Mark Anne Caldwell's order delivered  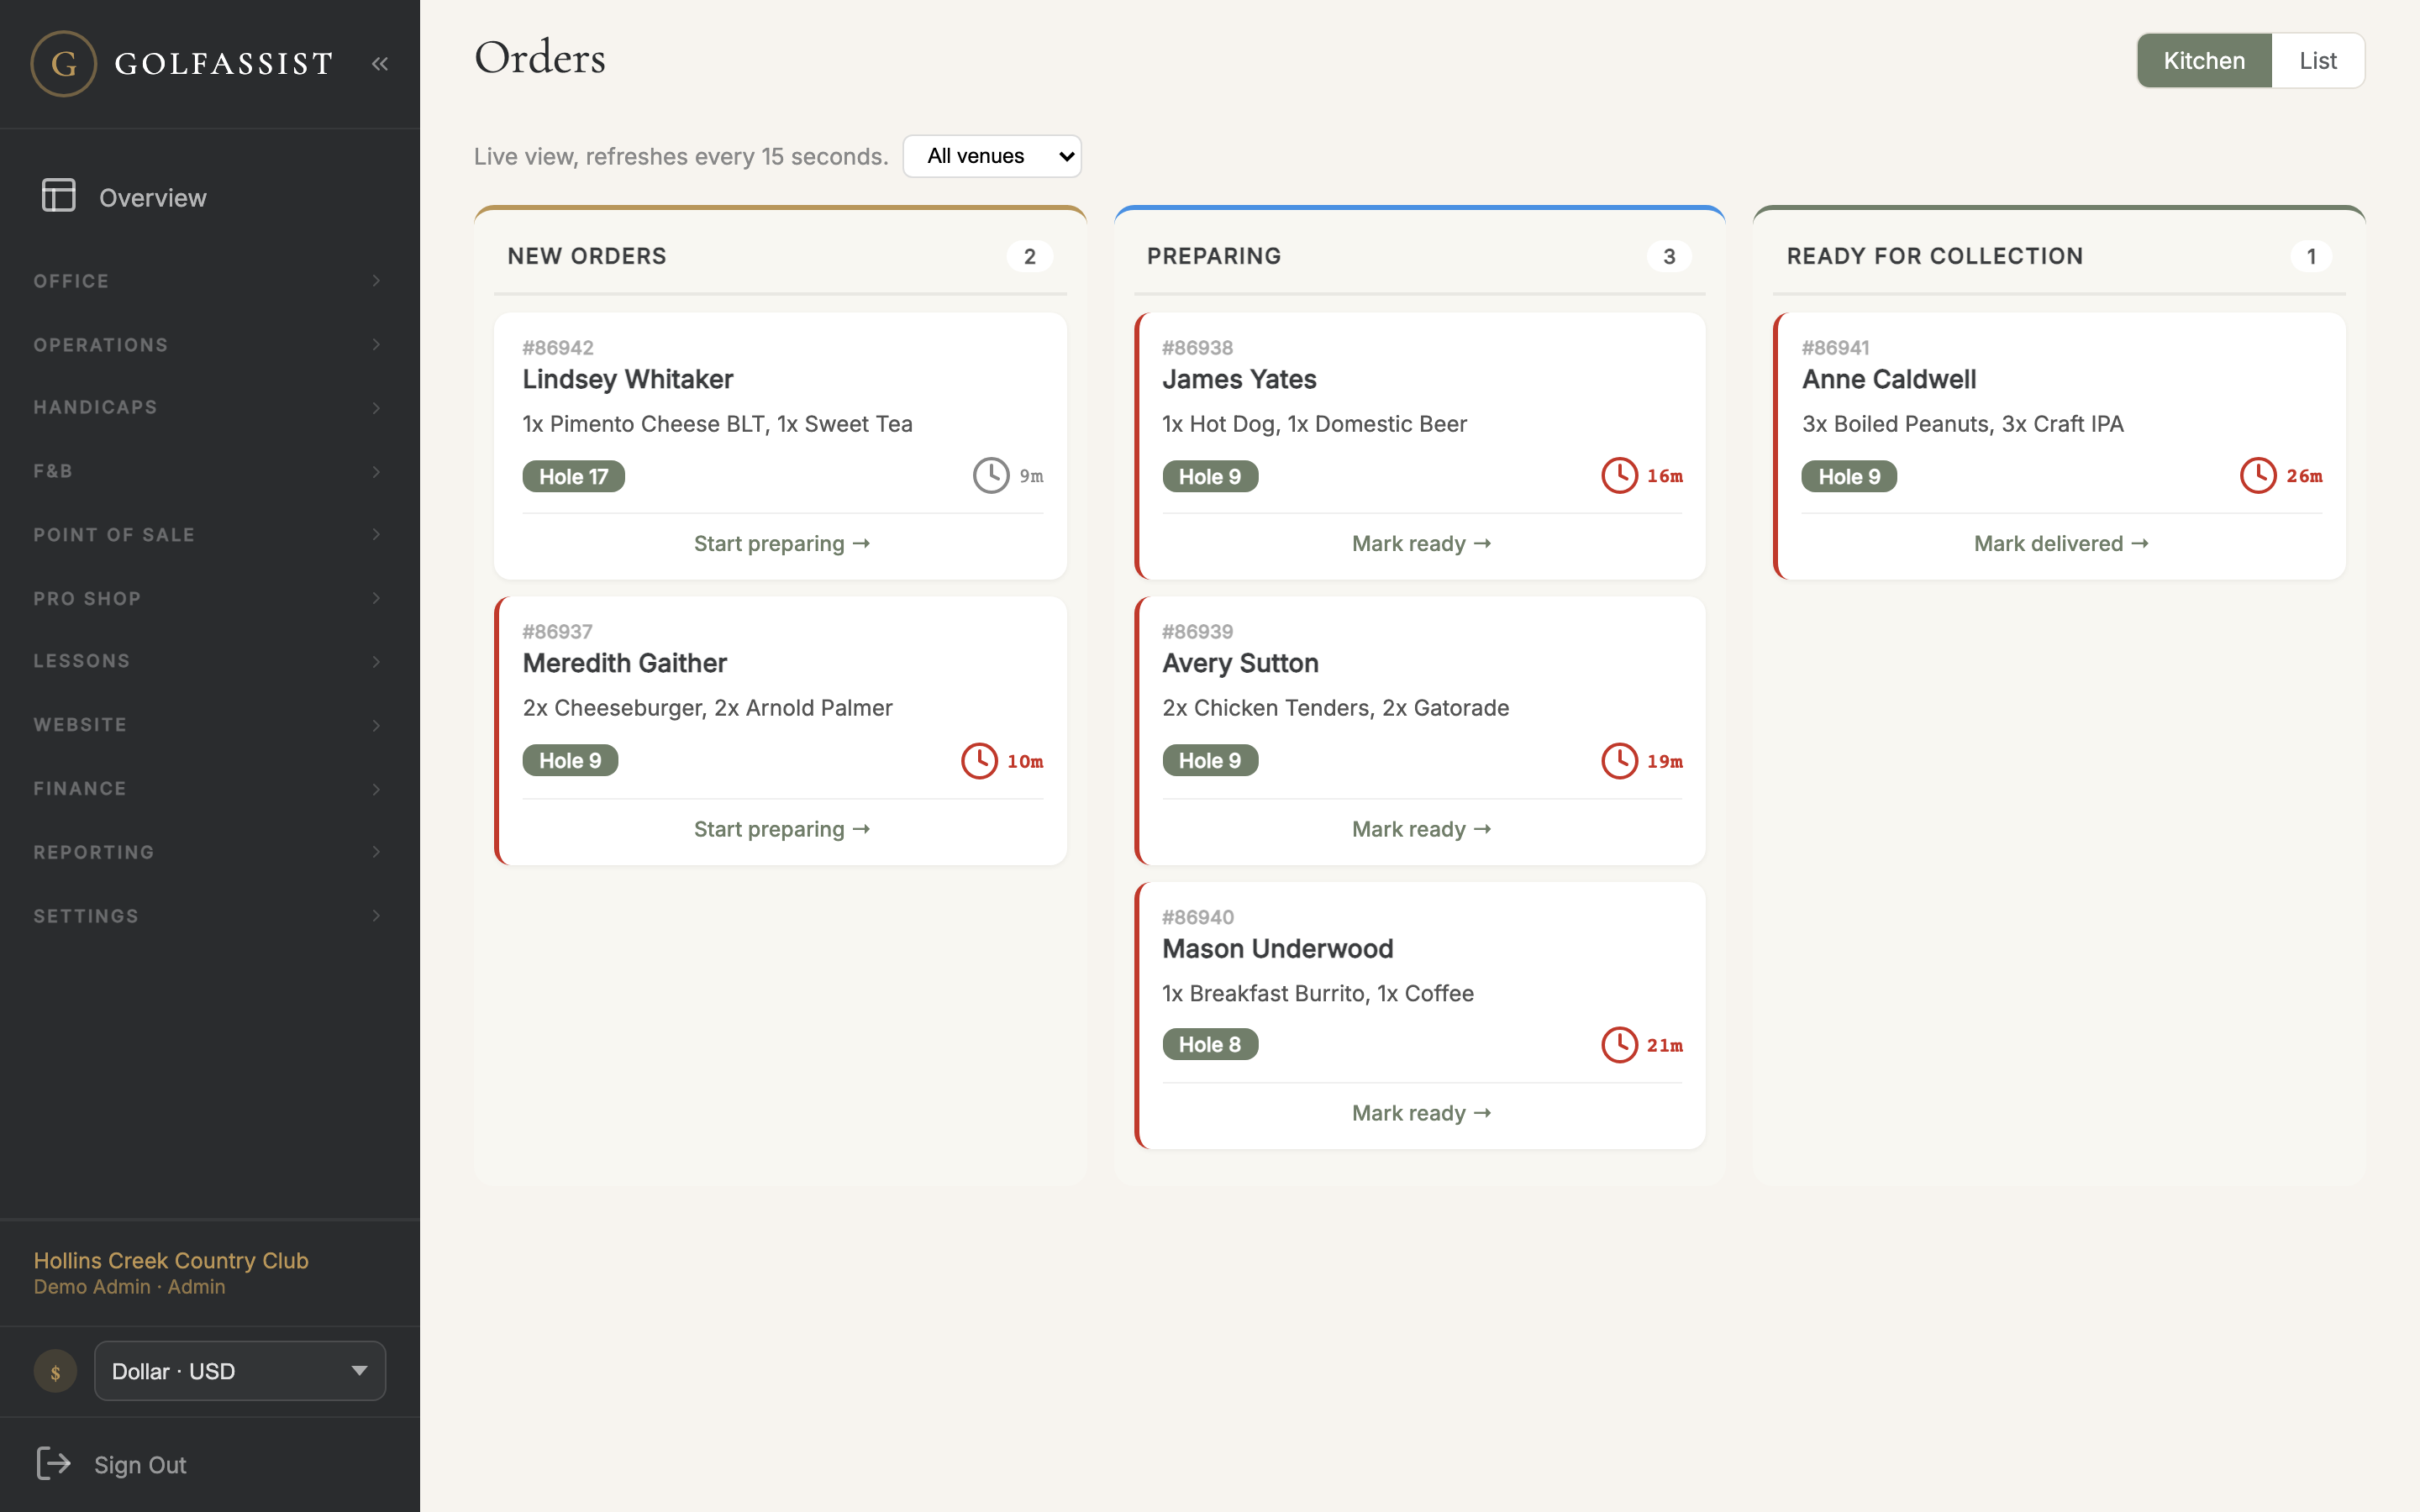2061,544
